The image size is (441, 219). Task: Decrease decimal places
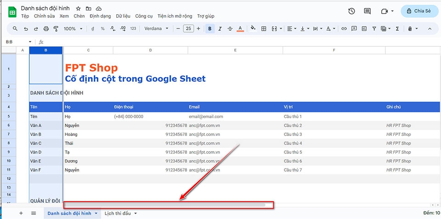tap(113, 28)
